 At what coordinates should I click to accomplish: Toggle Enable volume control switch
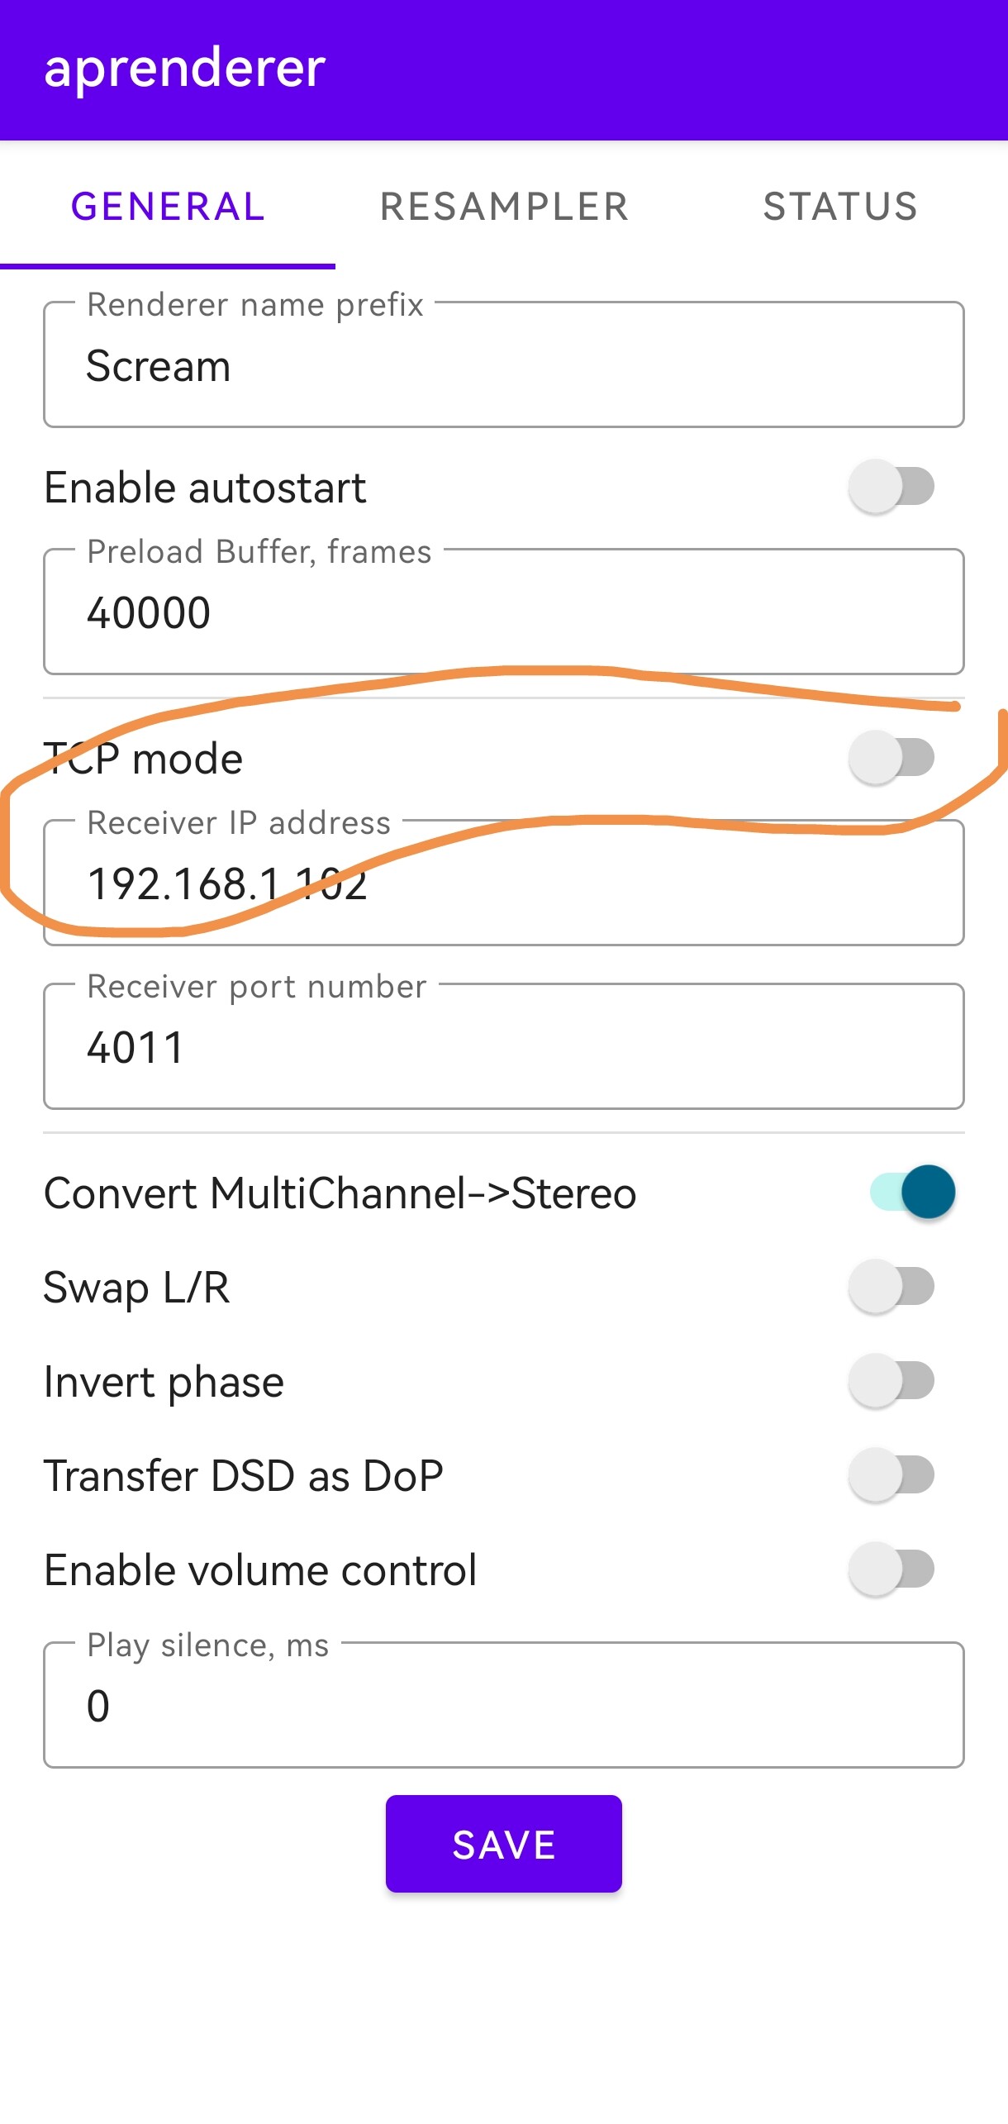tap(892, 1569)
